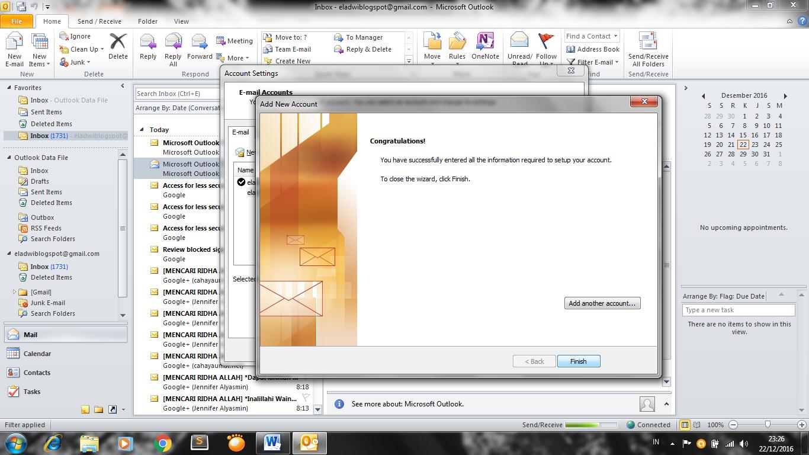Collapse the Favorites folder group
This screenshot has height=455, width=809.
9,88
